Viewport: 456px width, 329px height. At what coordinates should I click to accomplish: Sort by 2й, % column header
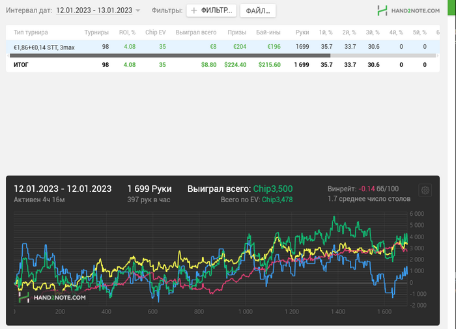pyautogui.click(x=349, y=33)
